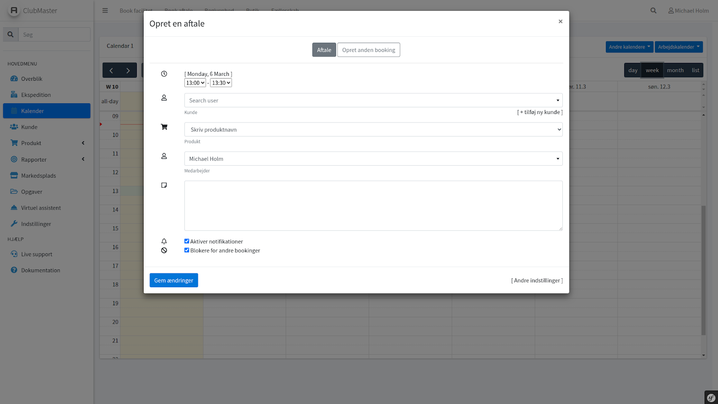Switch to Opret anden booking tab
This screenshot has width=718, height=404.
(x=368, y=50)
